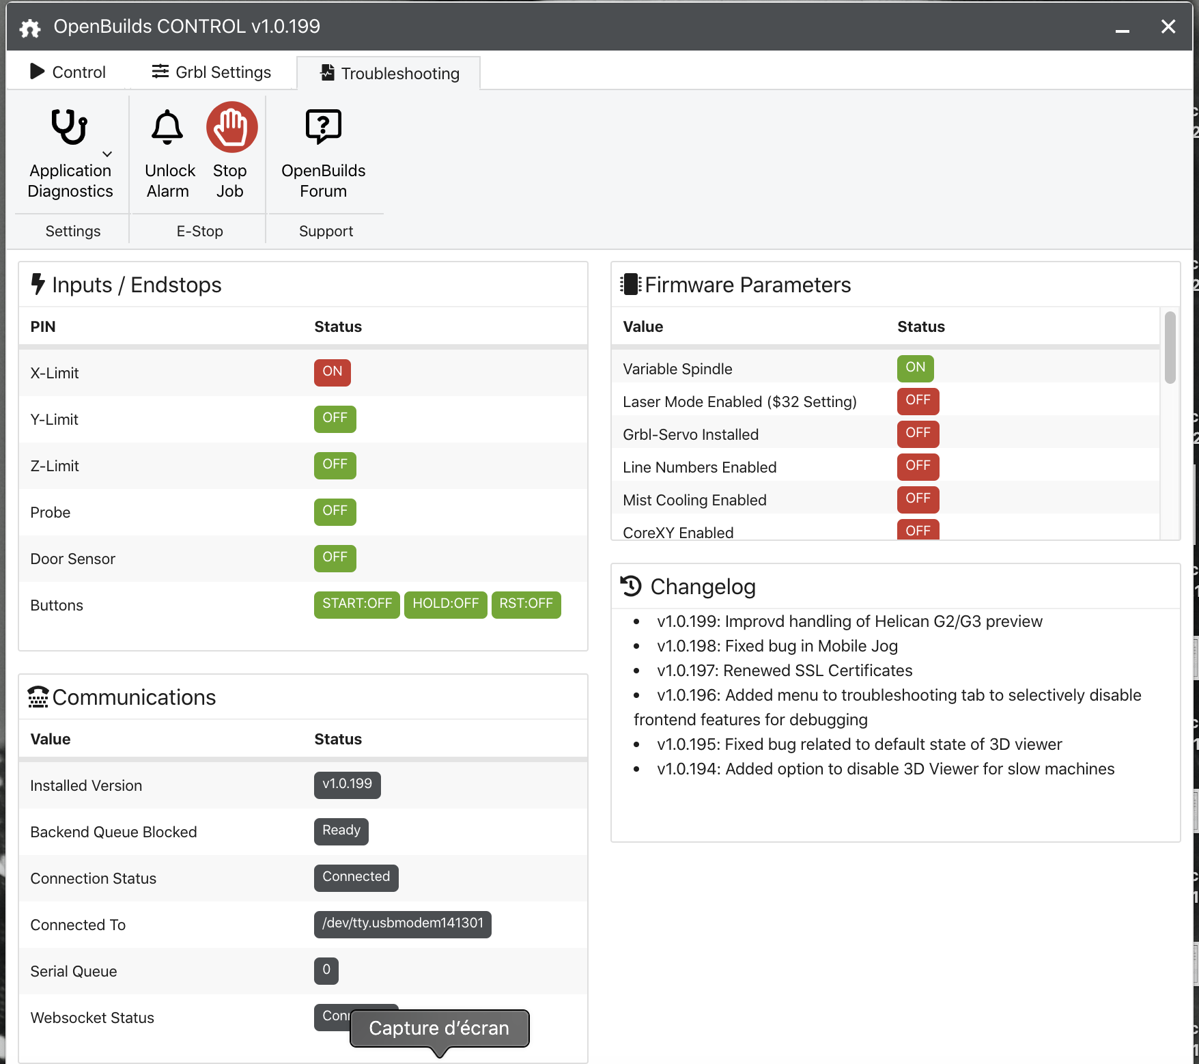1199x1064 pixels.
Task: Toggle the X-Limit ON status badge
Action: [333, 372]
